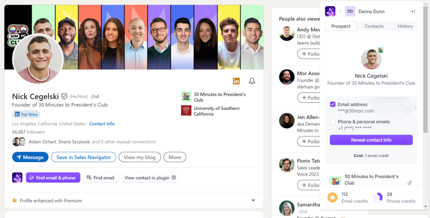Open the University of Southern California link
430x218 pixels.
(x=217, y=111)
